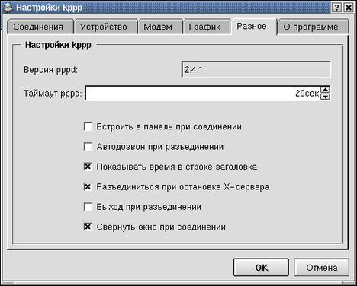Confirm the settings with the OK button
Screen dimensions: 357x286
(x=261, y=268)
